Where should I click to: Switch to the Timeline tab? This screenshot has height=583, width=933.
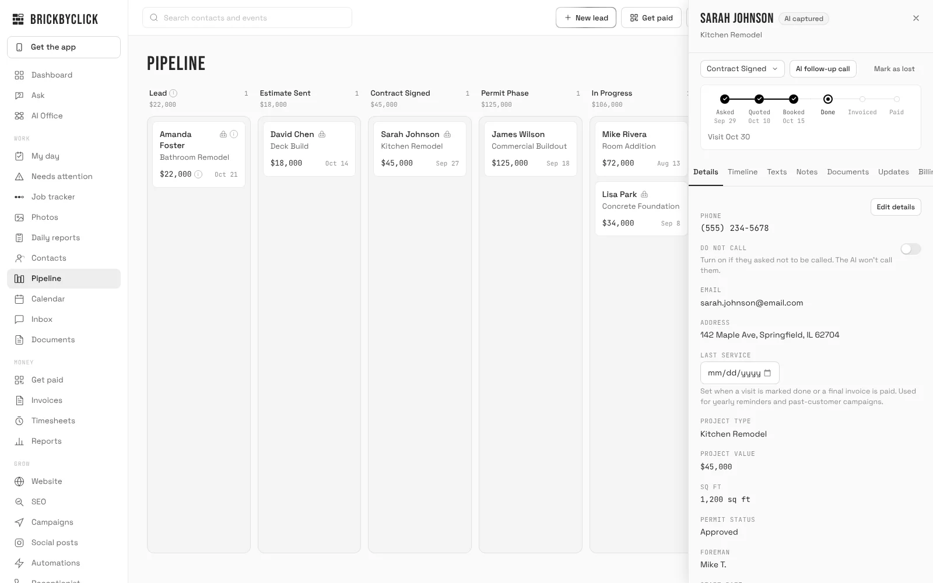click(x=742, y=172)
